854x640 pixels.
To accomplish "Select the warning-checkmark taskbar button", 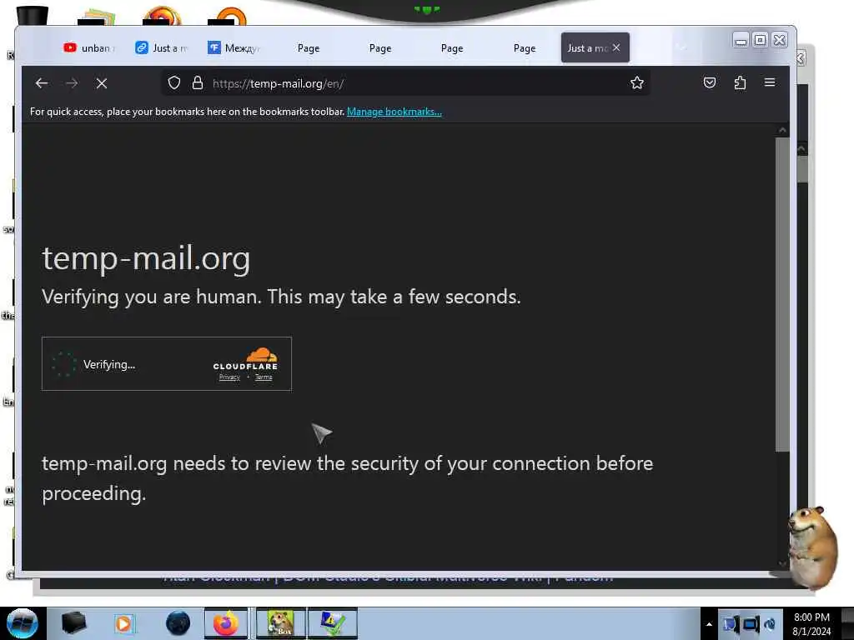I will 333,623.
